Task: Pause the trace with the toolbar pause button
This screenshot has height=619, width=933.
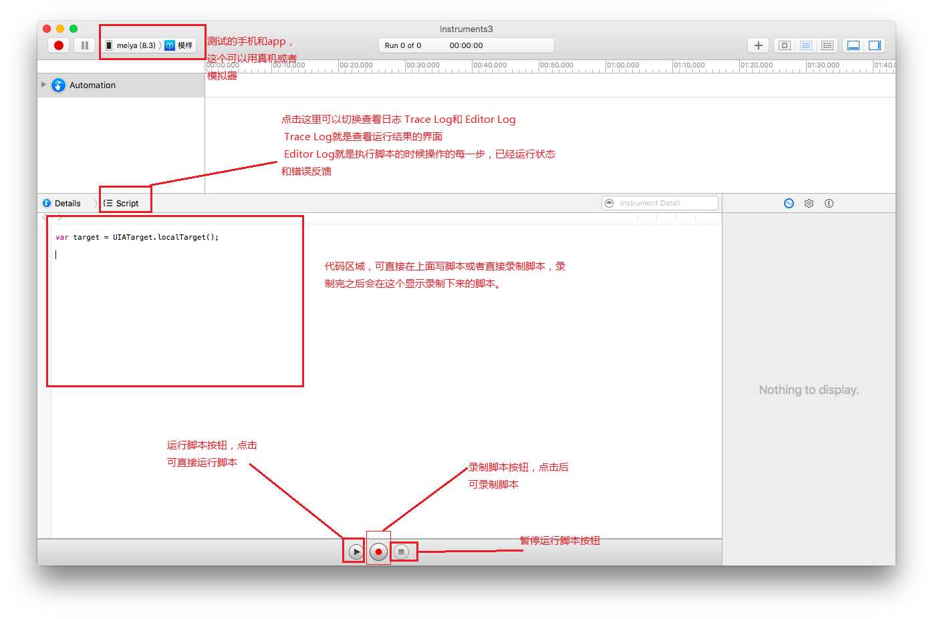Action: 85,45
